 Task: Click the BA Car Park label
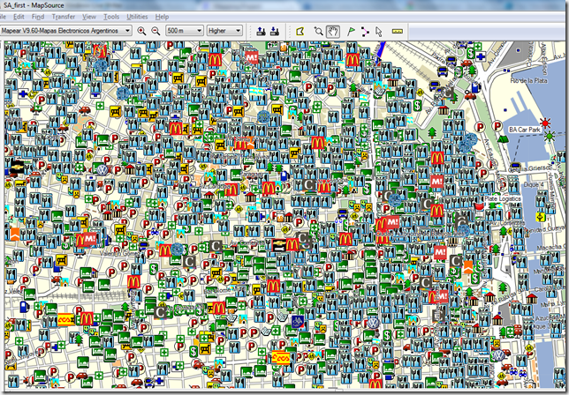pyautogui.click(x=524, y=130)
